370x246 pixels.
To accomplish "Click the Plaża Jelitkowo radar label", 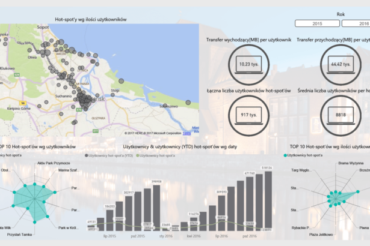I will 321,235.
